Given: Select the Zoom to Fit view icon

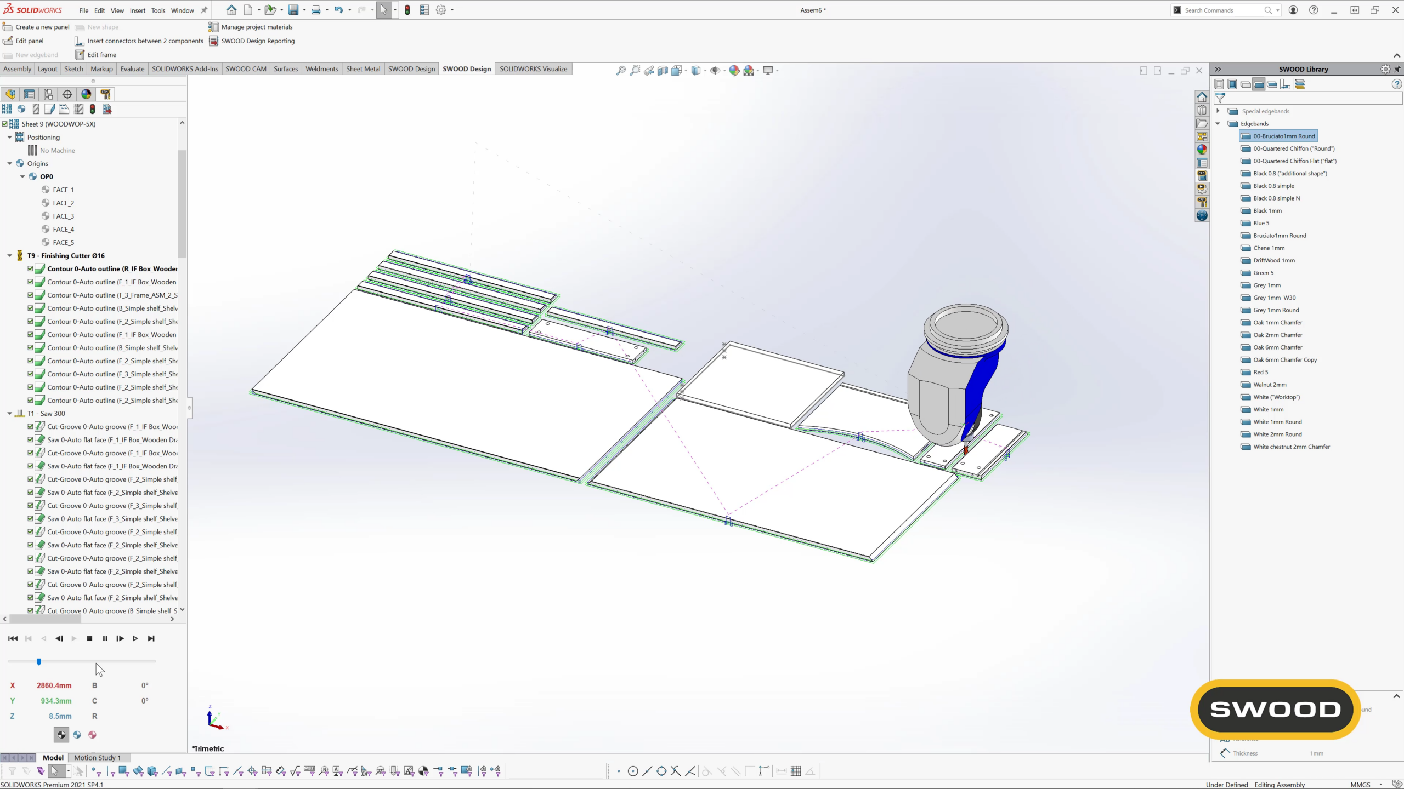Looking at the screenshot, I should (621, 70).
